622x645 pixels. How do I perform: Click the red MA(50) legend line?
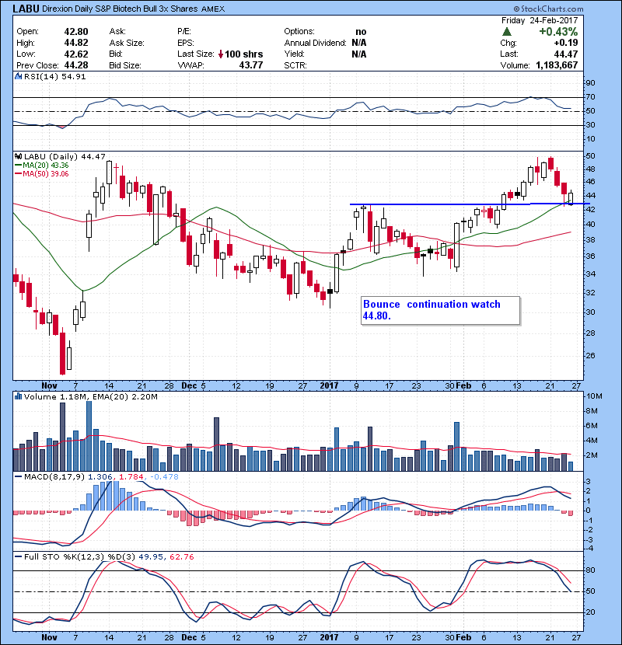tap(19, 175)
